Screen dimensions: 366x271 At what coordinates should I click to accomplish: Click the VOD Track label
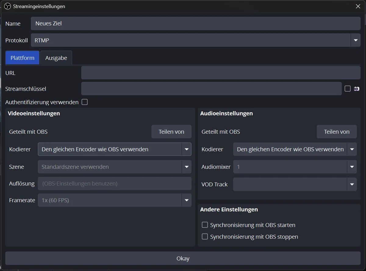[214, 184]
